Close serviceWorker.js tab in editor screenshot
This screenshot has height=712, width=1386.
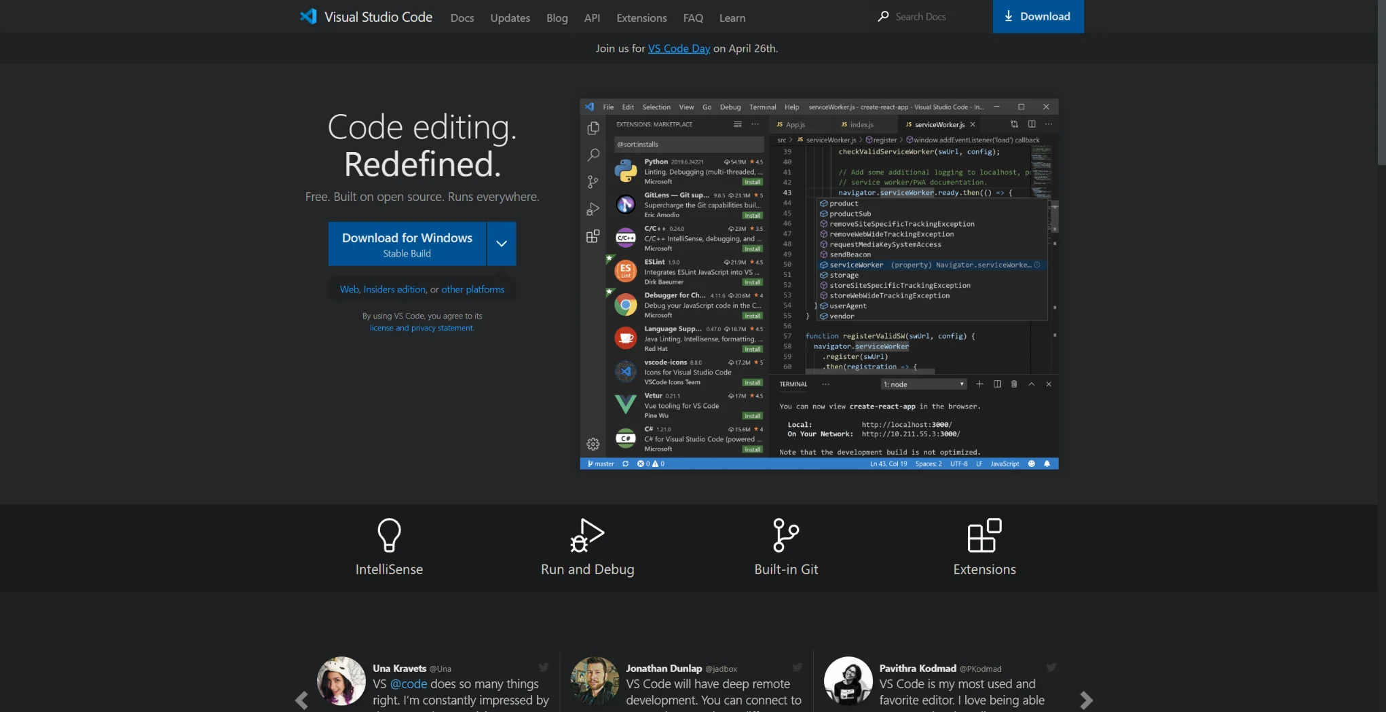[x=973, y=125]
